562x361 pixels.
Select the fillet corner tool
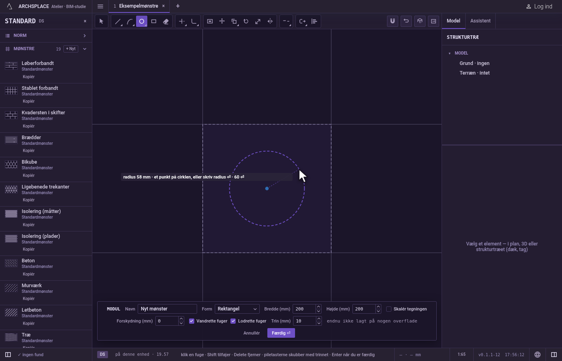(x=194, y=21)
